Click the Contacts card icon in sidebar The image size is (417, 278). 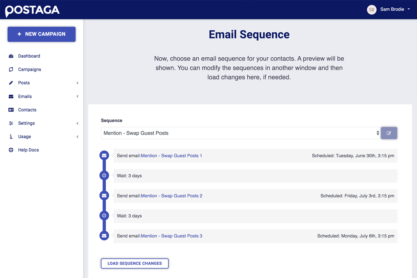coord(11,110)
